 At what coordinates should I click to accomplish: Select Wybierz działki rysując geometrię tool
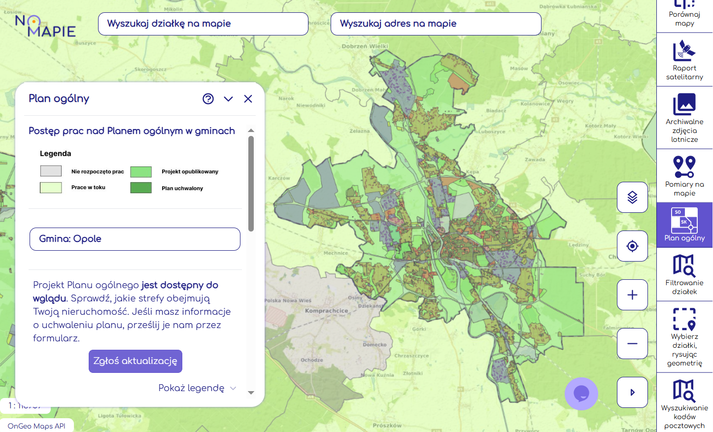pyautogui.click(x=684, y=337)
